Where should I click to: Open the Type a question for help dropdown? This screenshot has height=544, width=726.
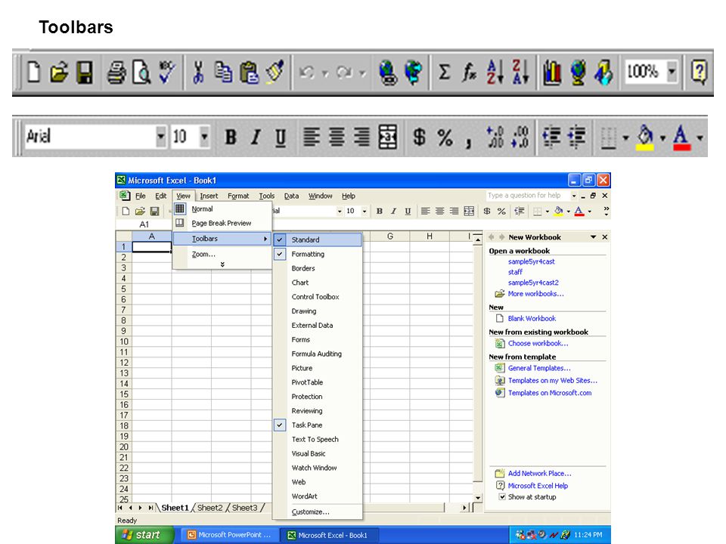(574, 196)
